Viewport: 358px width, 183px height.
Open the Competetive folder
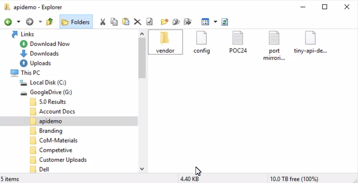(56, 150)
